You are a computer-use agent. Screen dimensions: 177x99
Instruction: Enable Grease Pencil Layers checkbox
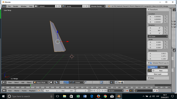click(151, 63)
